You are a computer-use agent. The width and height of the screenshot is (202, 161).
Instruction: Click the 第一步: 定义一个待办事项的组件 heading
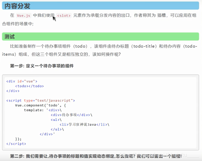pyautogui.click(x=42, y=66)
